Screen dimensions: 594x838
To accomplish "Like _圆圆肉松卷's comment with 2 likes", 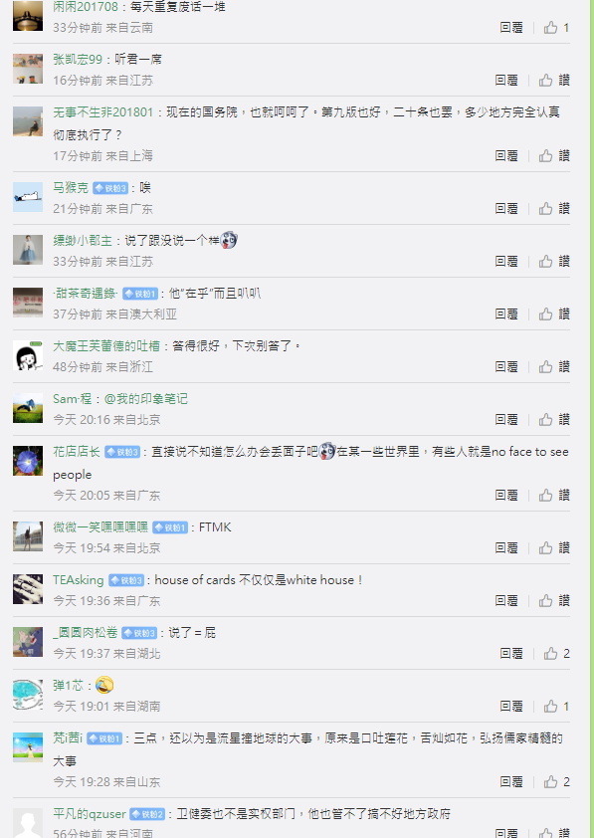I will (550, 653).
